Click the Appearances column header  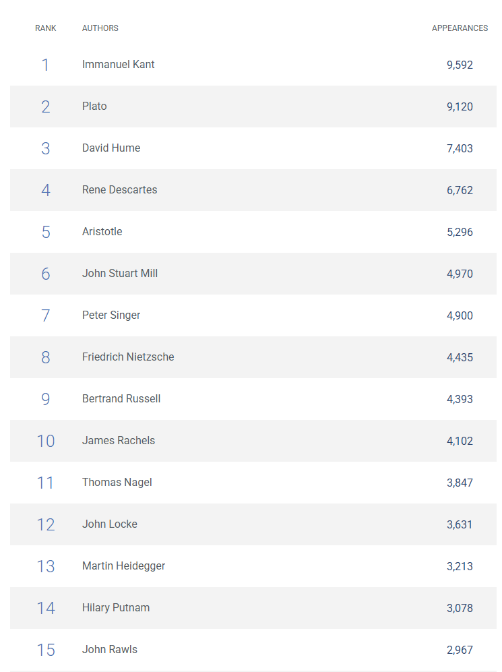pos(460,28)
